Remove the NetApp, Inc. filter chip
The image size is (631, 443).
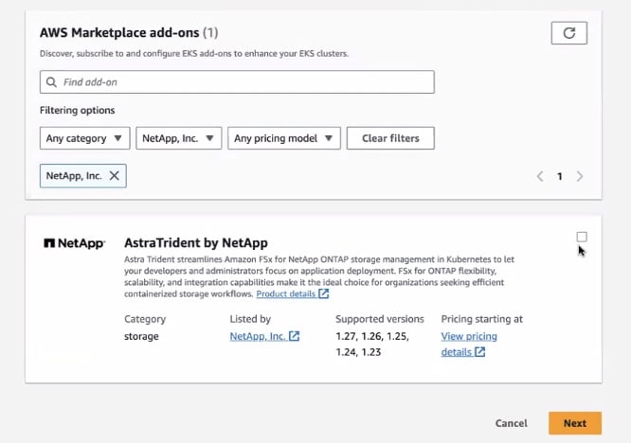pos(115,176)
